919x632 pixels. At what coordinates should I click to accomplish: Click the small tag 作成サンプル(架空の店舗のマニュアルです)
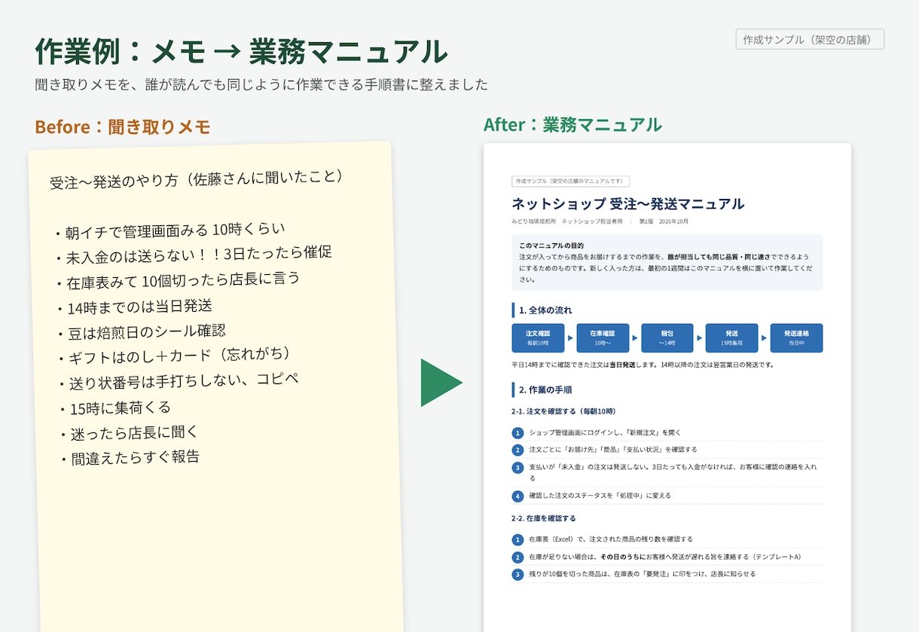(570, 182)
